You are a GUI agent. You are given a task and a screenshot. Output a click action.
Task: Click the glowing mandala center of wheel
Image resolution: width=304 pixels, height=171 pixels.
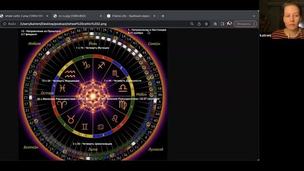(x=93, y=96)
